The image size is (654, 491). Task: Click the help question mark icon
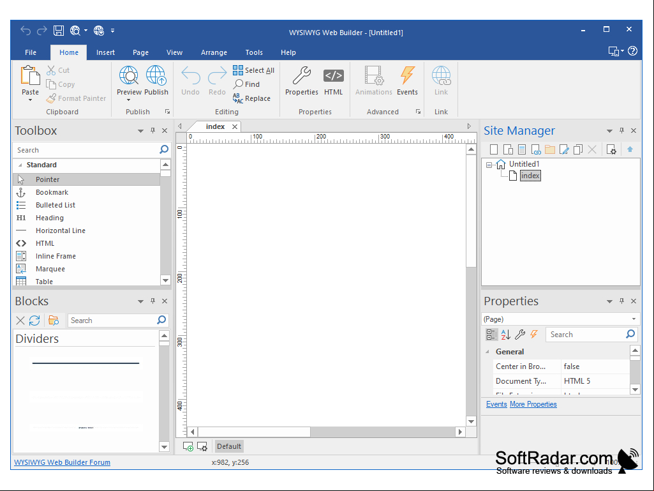pos(632,51)
